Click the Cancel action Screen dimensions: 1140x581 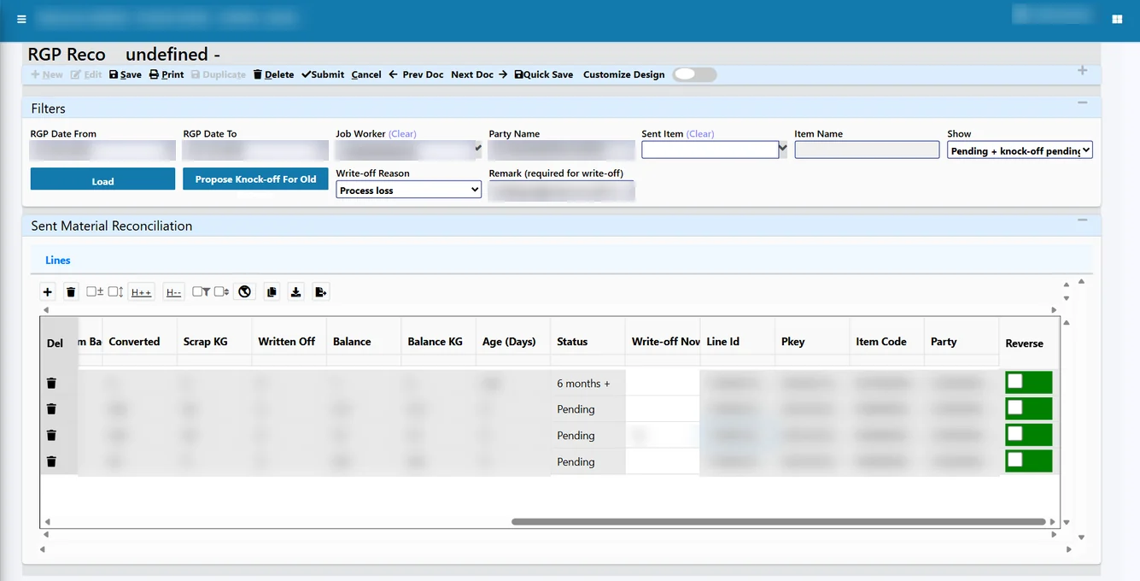pyautogui.click(x=366, y=74)
